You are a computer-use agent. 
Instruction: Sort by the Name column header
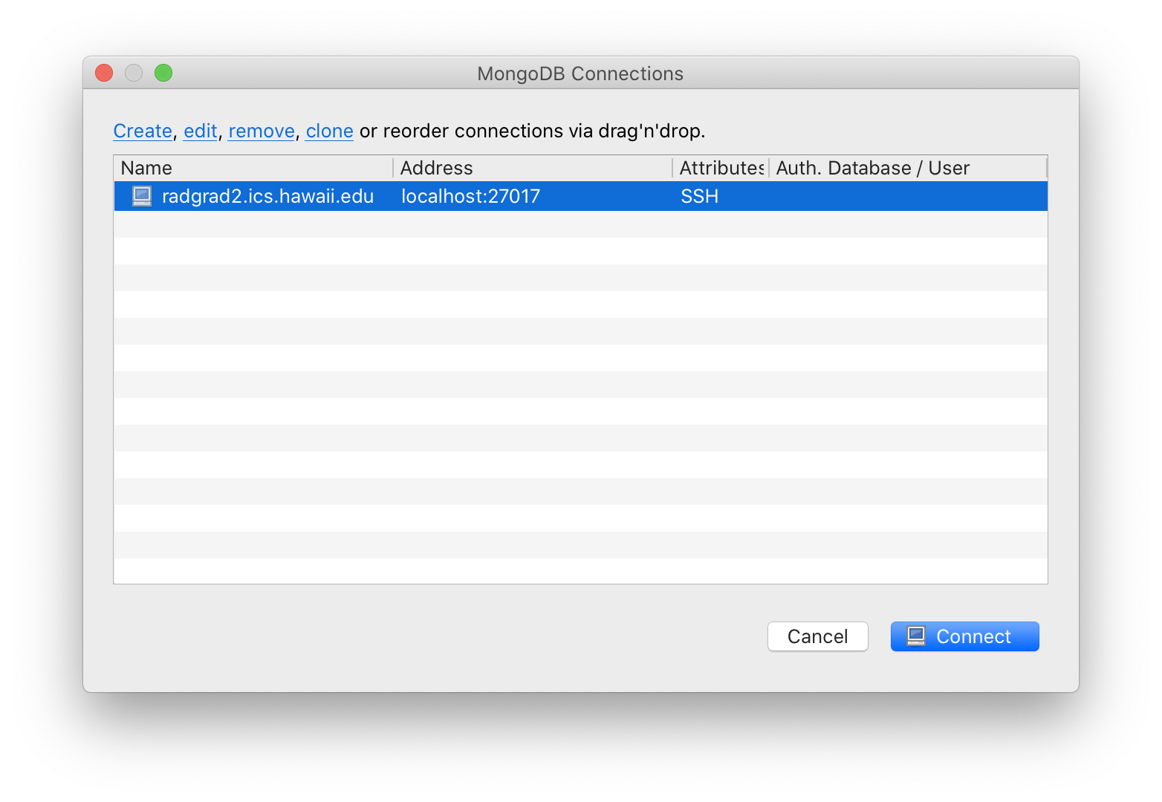[x=253, y=168]
